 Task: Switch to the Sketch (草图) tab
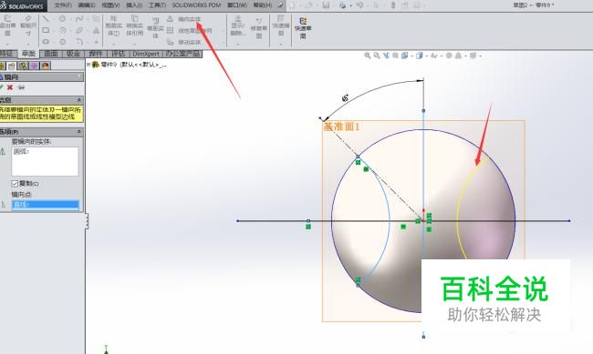[x=28, y=54]
